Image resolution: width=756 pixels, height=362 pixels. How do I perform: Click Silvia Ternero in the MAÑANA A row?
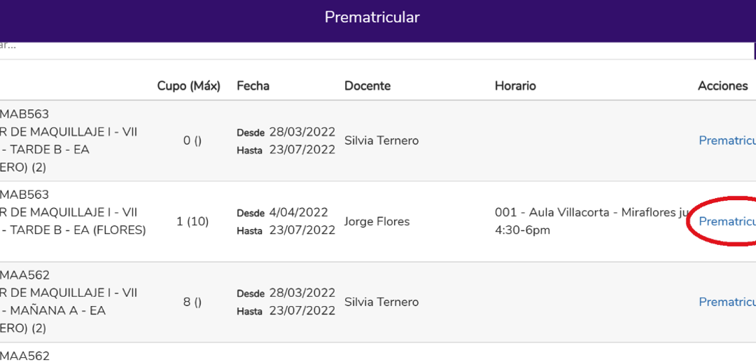[381, 302]
